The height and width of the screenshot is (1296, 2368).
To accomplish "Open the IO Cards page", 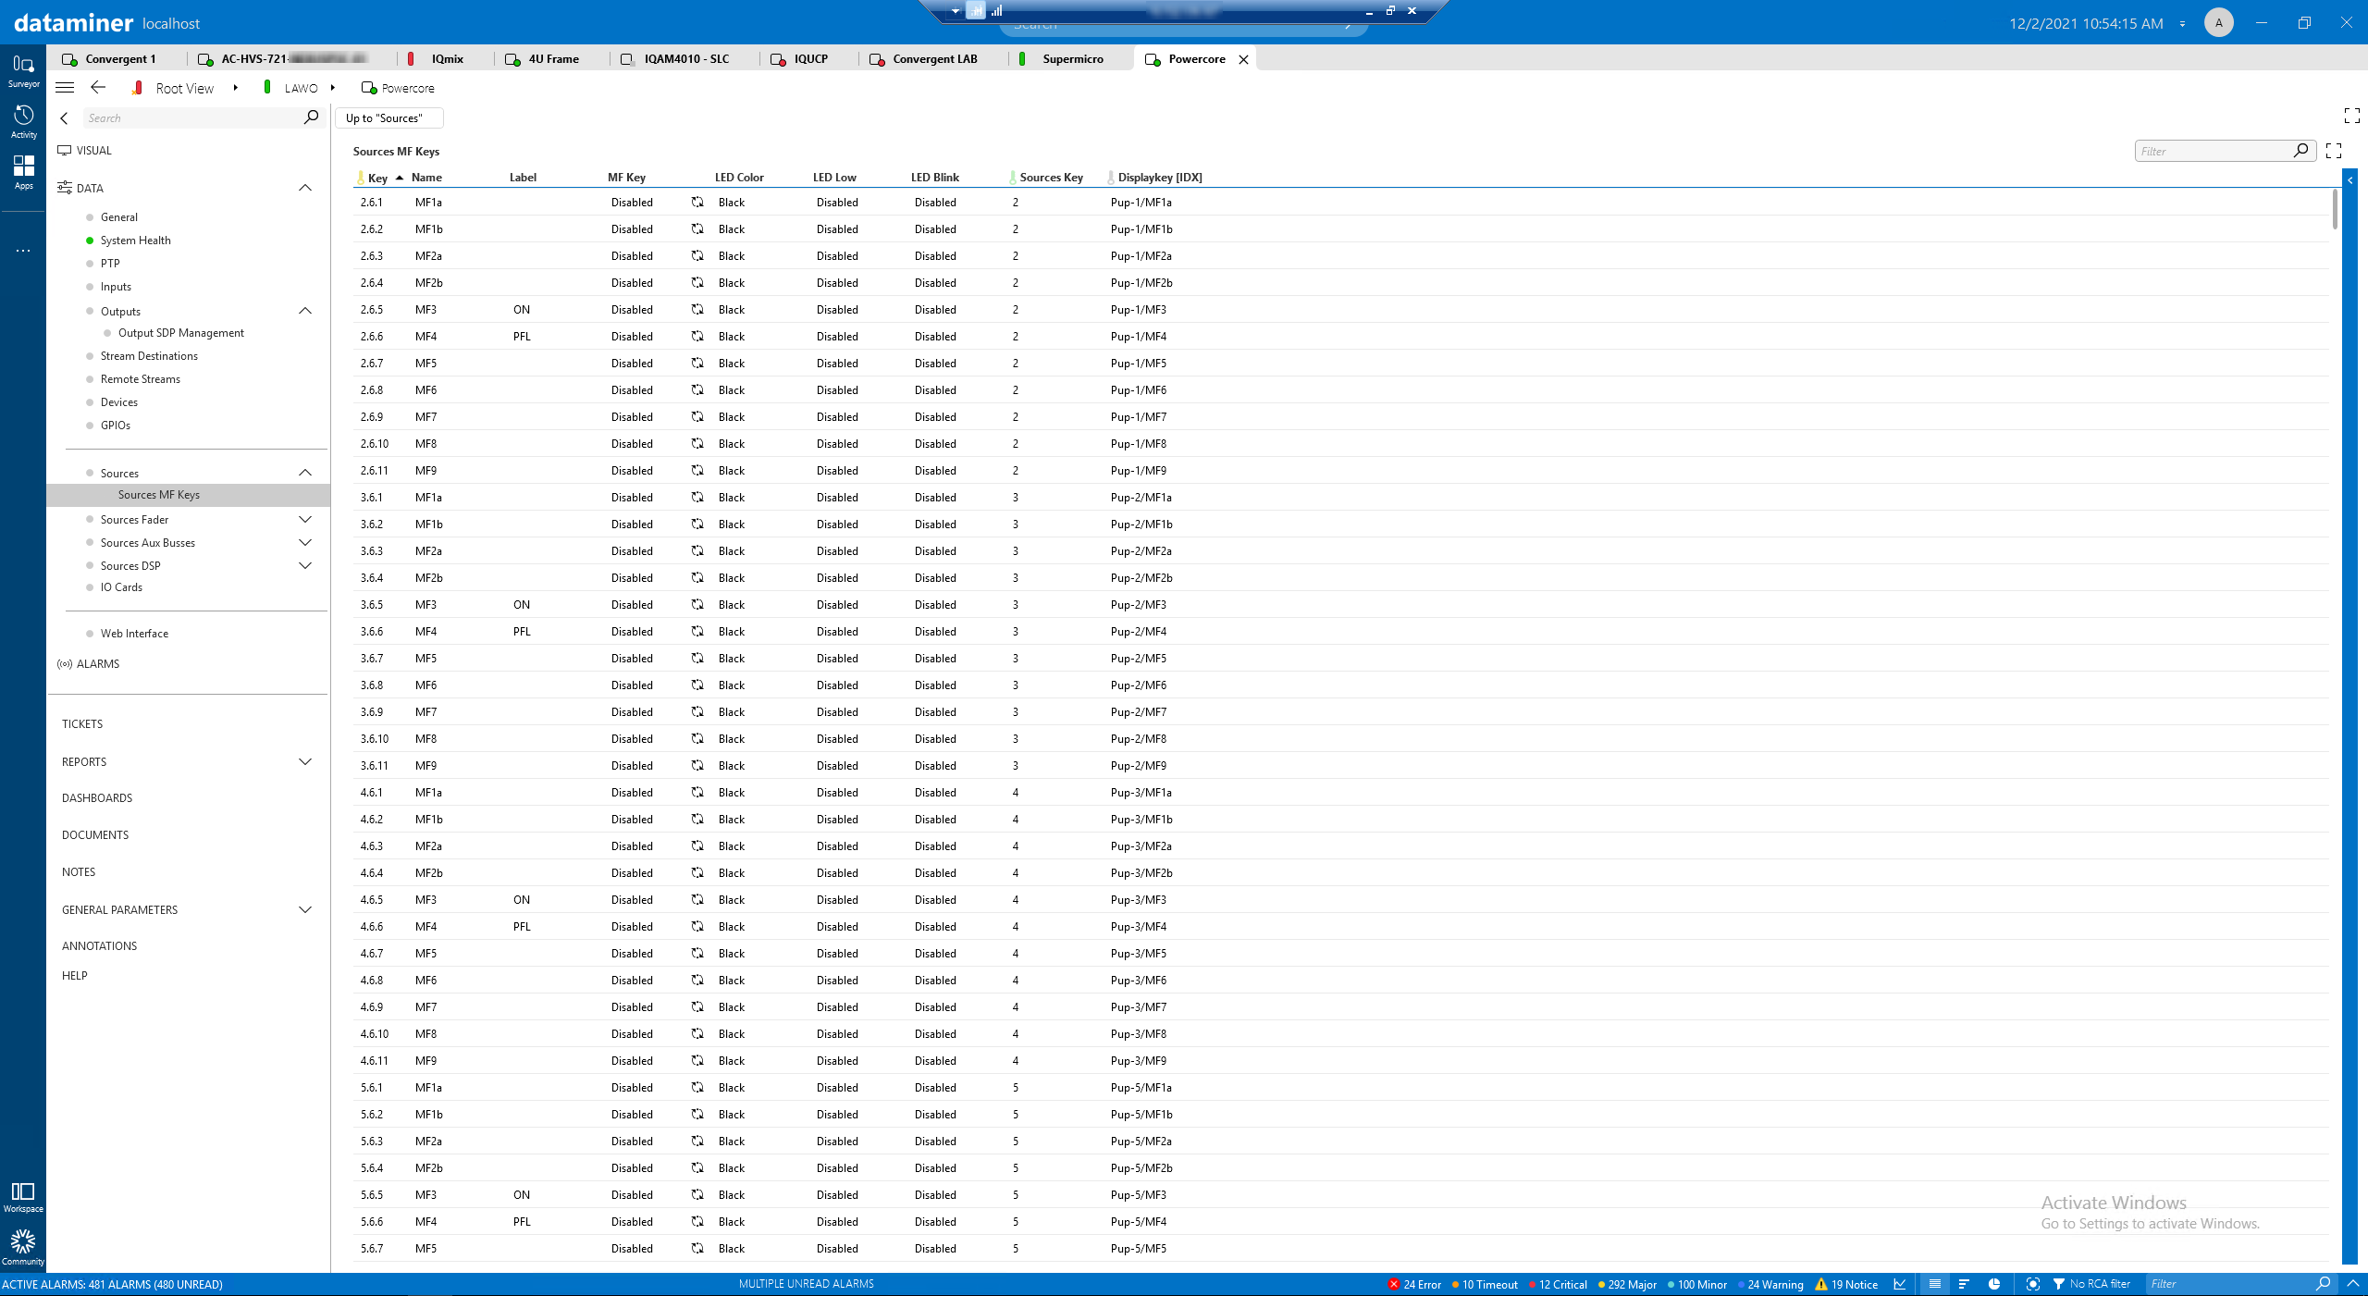I will pyautogui.click(x=121, y=587).
